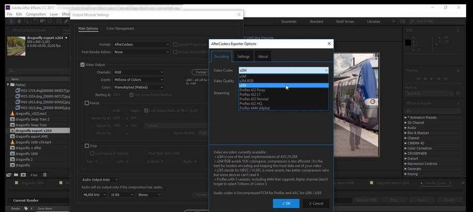Toggle Lock Aspect Ratio checkbox
Image resolution: width=473 pixels, height=212 pixels.
pyautogui.click(x=146, y=110)
